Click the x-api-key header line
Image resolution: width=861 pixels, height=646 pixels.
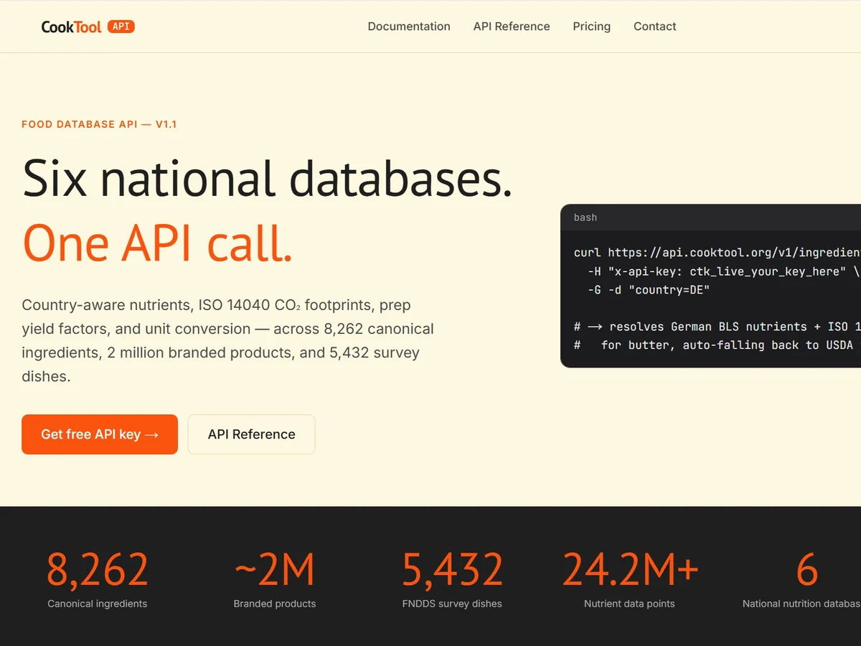(x=723, y=271)
